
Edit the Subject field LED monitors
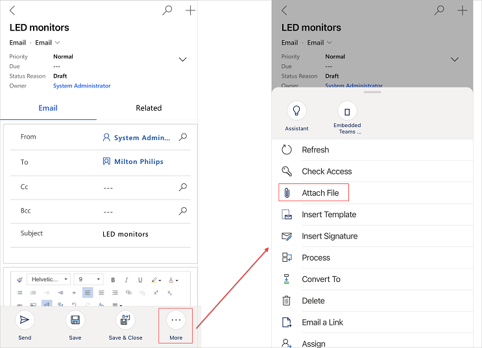(125, 234)
